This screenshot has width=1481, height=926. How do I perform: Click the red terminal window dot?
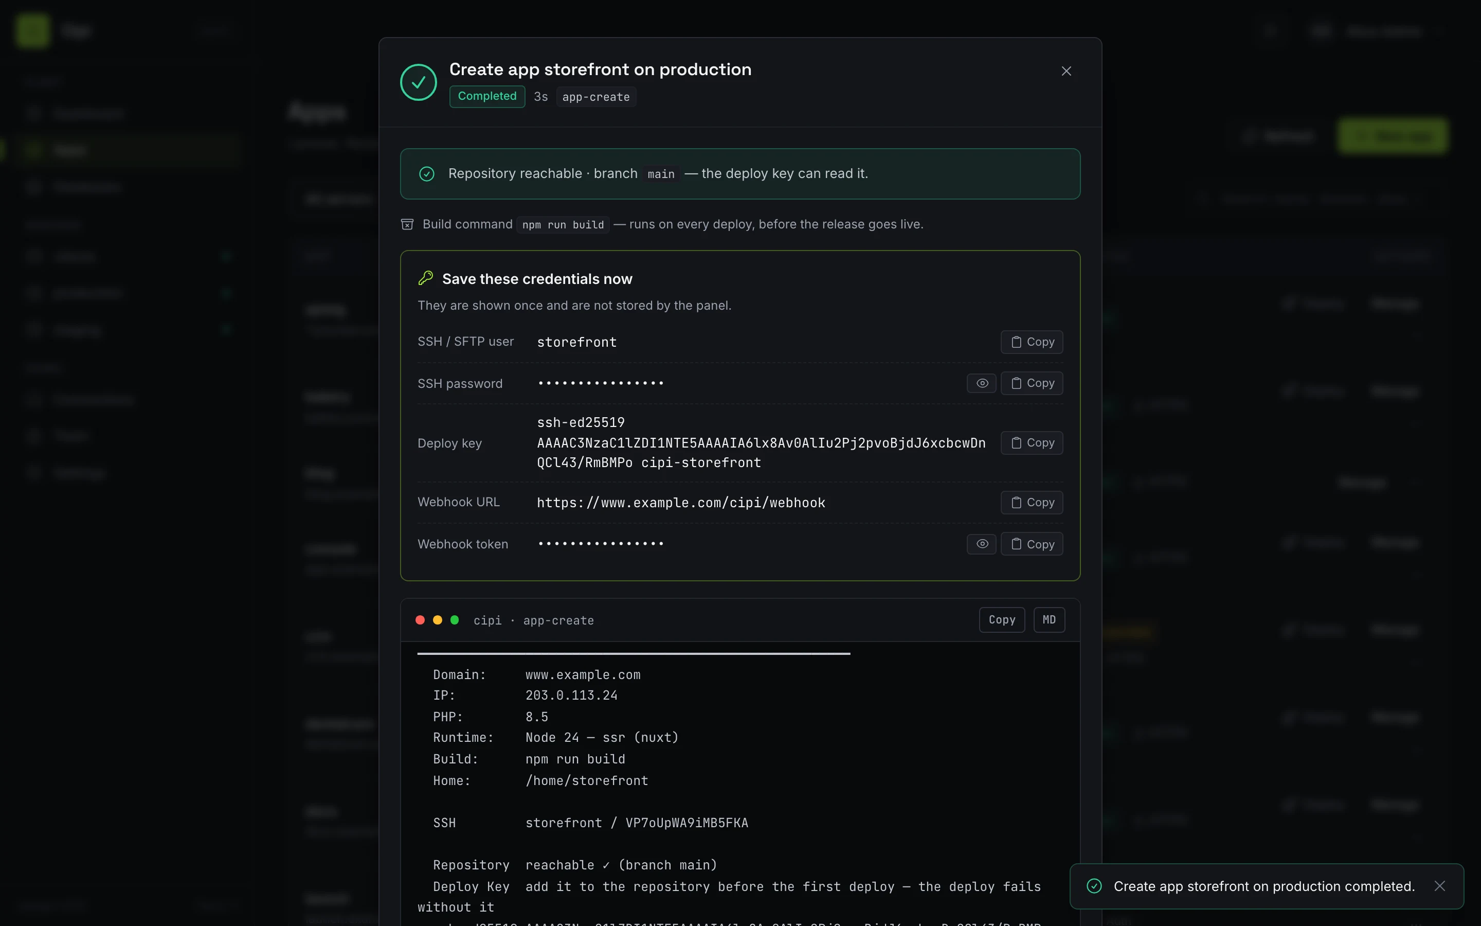pos(420,620)
